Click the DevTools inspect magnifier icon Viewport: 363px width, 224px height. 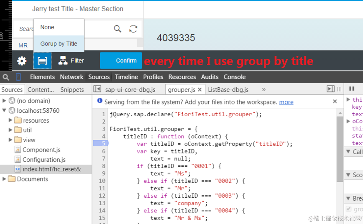(6, 77)
